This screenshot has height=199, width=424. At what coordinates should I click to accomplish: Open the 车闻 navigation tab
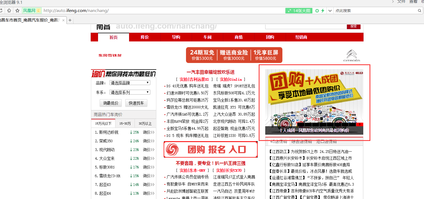click(208, 37)
